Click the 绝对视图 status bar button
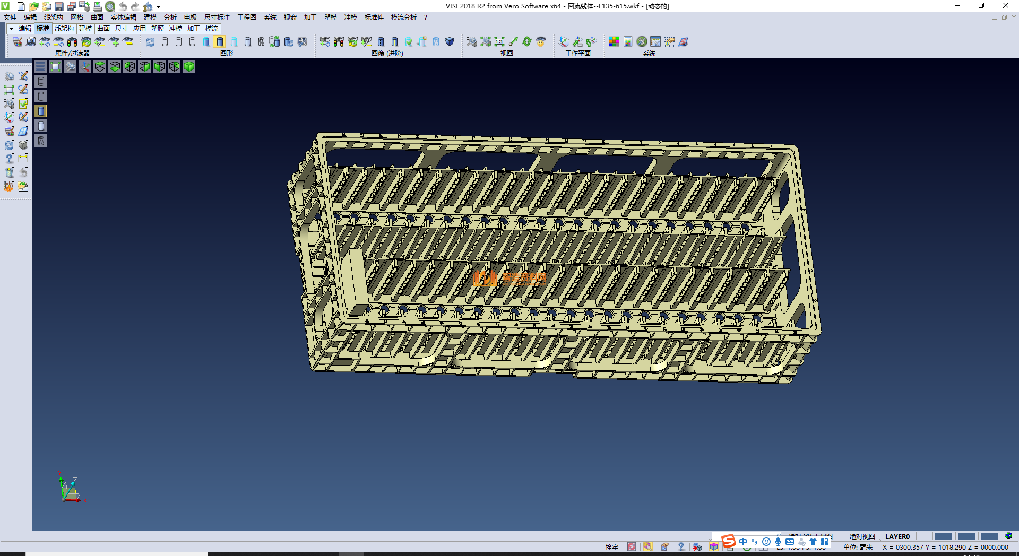The height and width of the screenshot is (556, 1019). click(862, 536)
